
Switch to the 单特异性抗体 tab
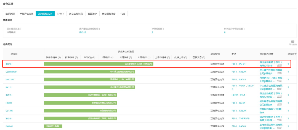coord(26,14)
